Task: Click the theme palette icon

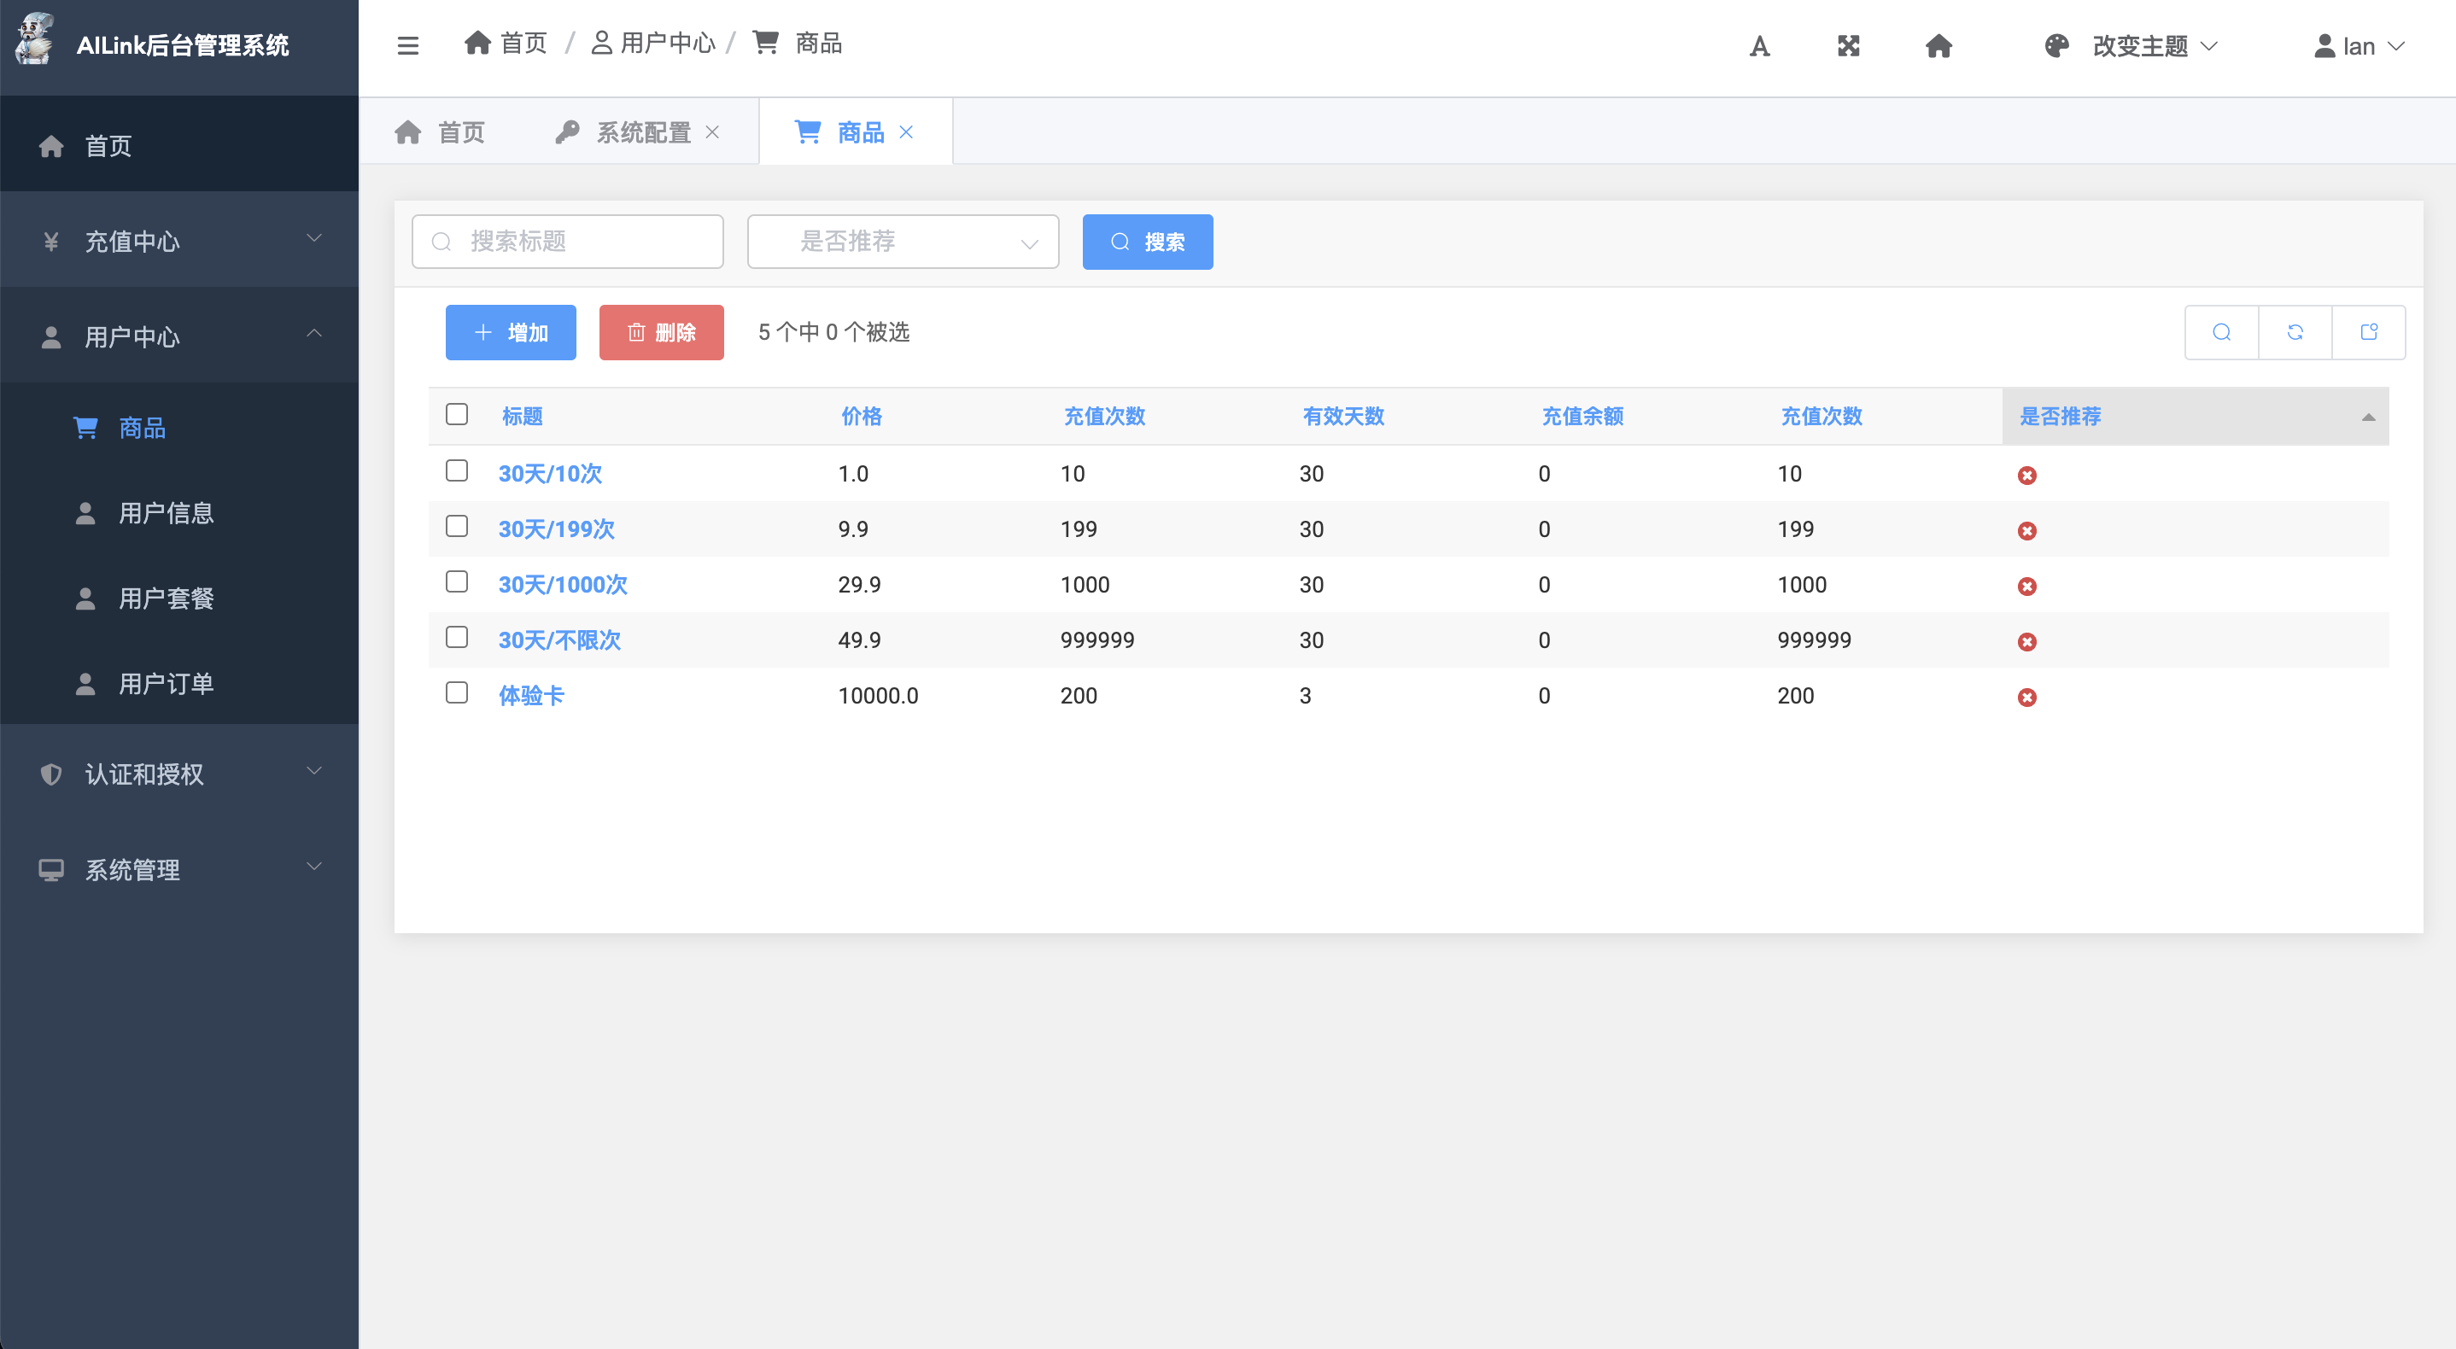Action: coord(2056,46)
